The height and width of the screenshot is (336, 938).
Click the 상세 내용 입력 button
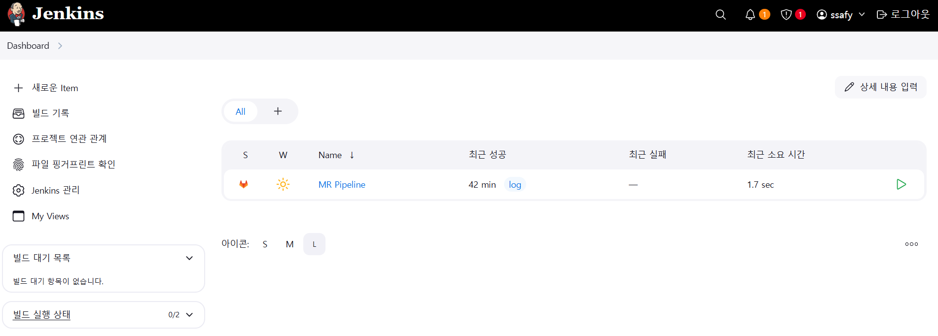pos(880,87)
